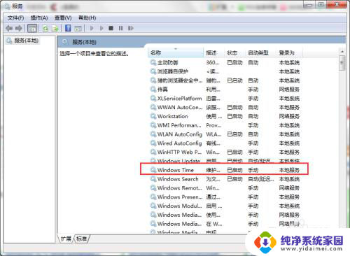350x256 pixels.
Task: Select the Windows Presen... service name
Action: (180, 197)
